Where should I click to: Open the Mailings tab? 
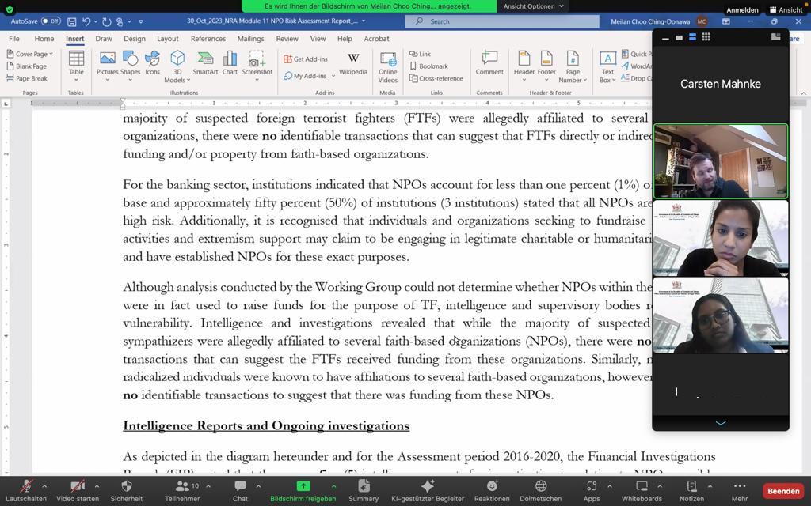[x=250, y=39]
